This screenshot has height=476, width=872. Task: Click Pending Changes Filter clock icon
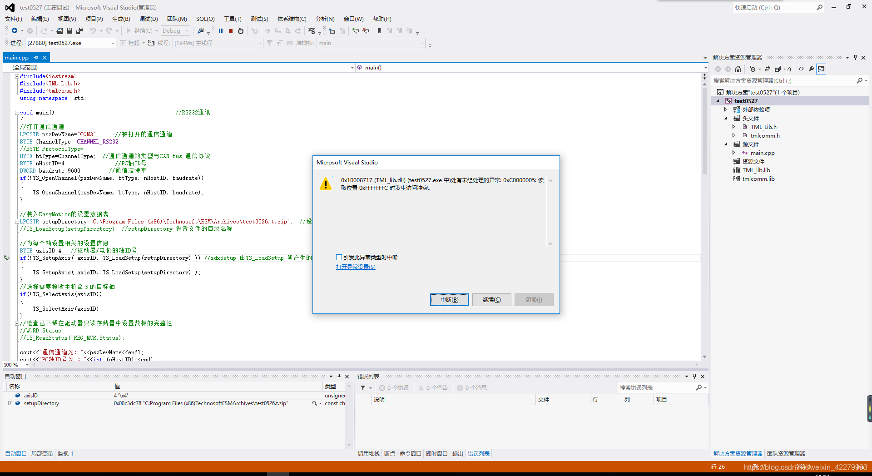(x=753, y=69)
